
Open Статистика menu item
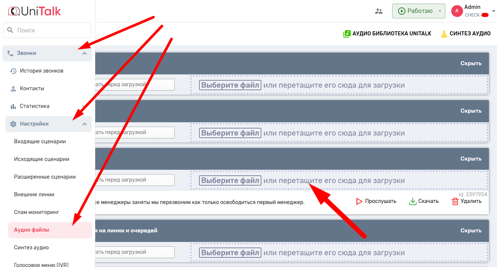click(34, 106)
